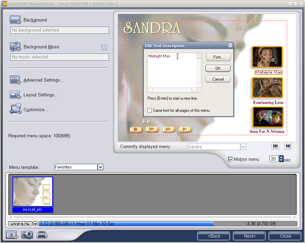Click the DVD 4.7G disc button
This screenshot has height=243, width=305.
click(20, 224)
